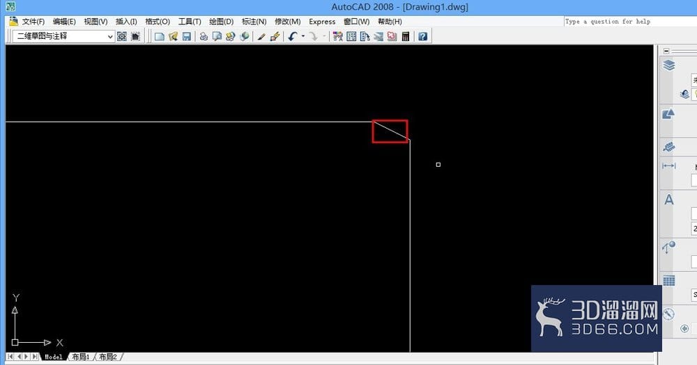Viewport: 697px width, 365px height.
Task: Open the 工具(T) menu
Action: 190,22
